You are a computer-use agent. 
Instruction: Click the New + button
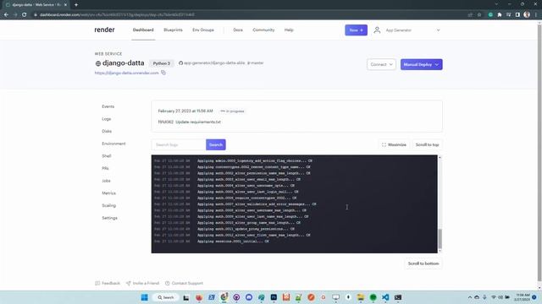356,30
